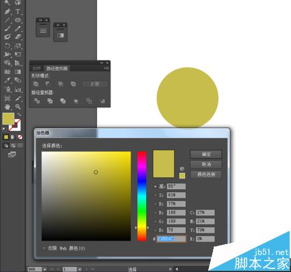Screen dimensions: 291x272
Task: Select the blue B radio button at 76
Action: 155,230
